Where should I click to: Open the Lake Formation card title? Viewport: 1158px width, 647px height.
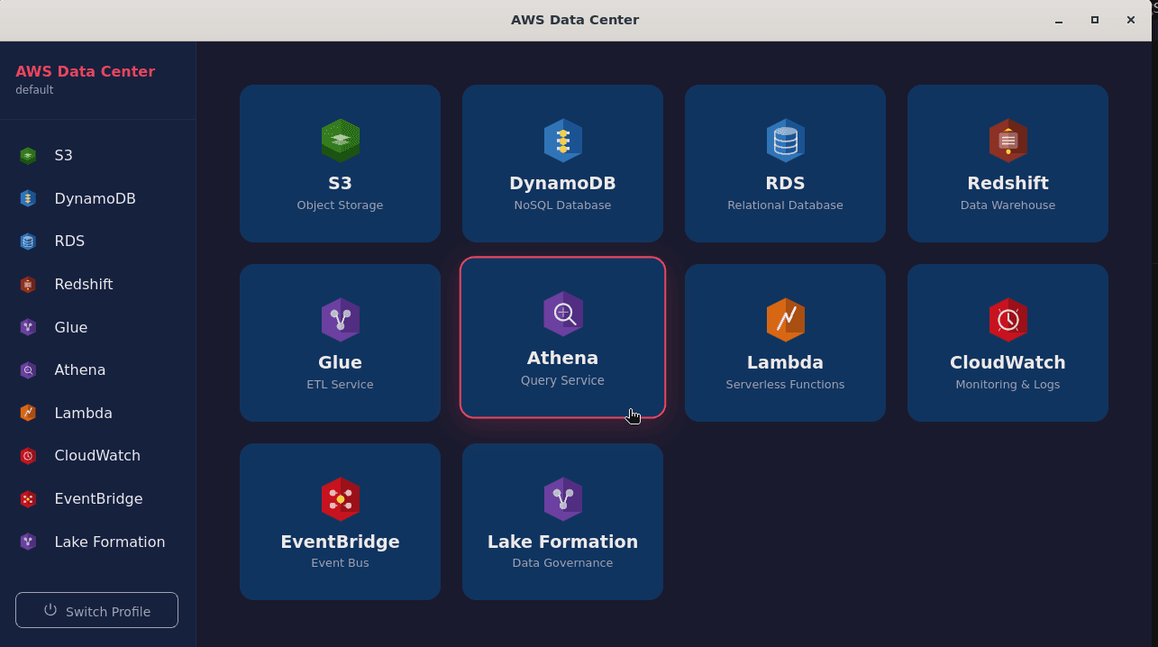(563, 542)
